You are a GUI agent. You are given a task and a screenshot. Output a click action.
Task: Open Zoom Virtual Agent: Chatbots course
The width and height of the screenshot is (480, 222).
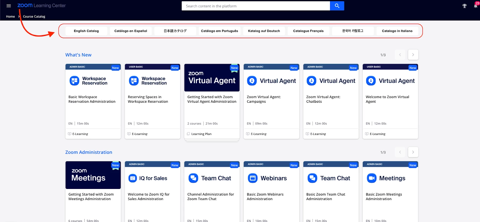click(x=323, y=99)
